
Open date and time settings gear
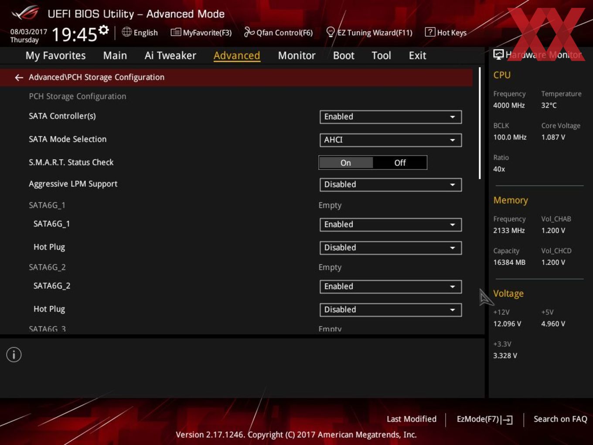[103, 30]
